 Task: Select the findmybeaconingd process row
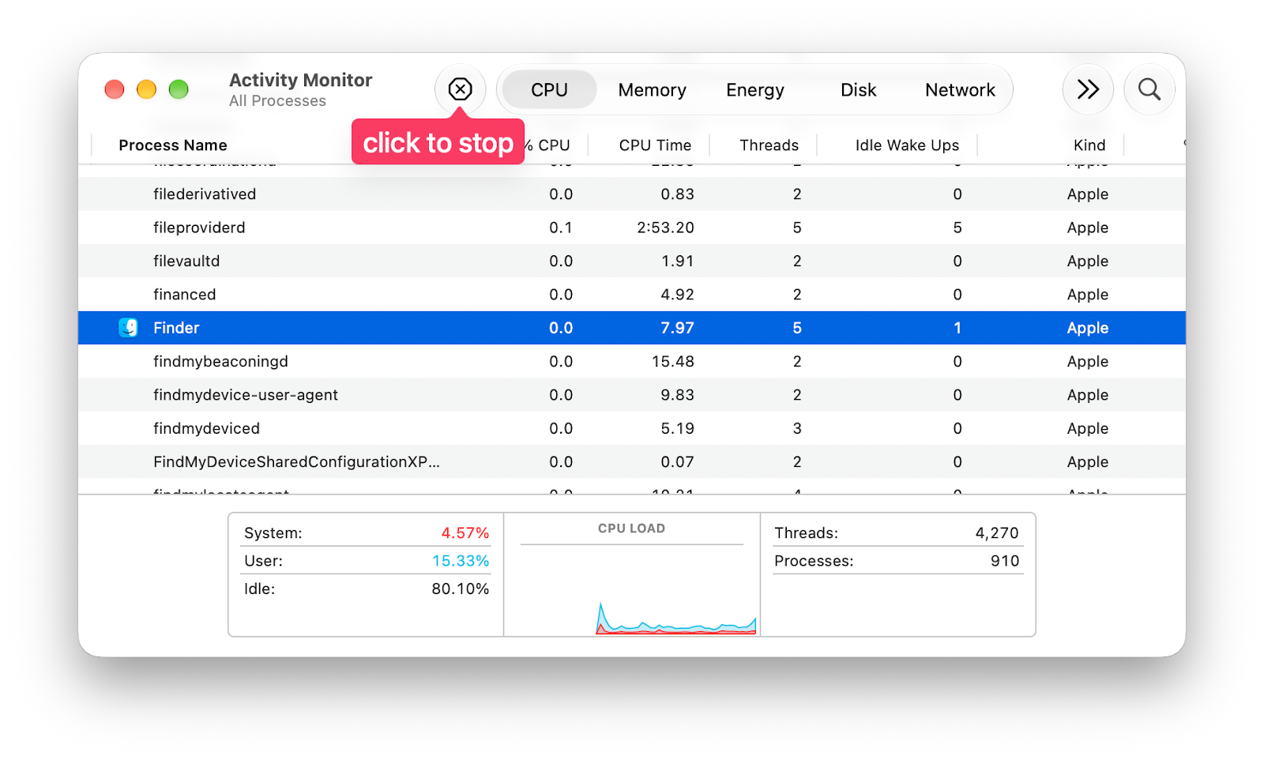(x=632, y=362)
